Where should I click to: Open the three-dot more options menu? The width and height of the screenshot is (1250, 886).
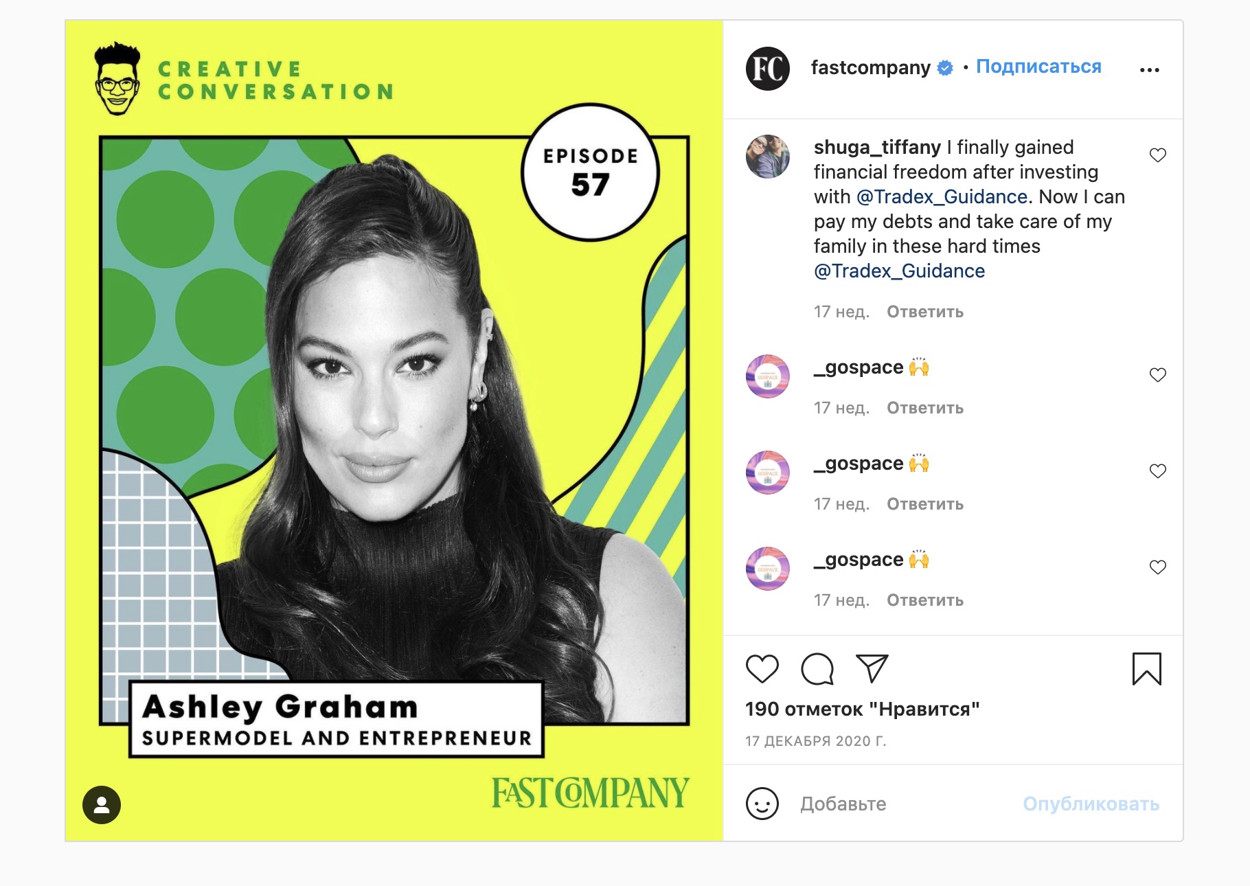(1149, 70)
